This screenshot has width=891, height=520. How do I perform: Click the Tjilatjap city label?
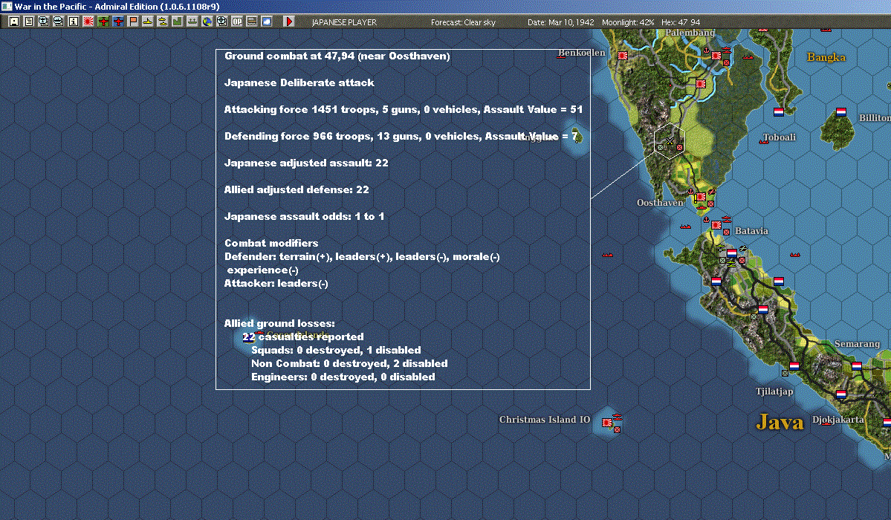(x=774, y=391)
